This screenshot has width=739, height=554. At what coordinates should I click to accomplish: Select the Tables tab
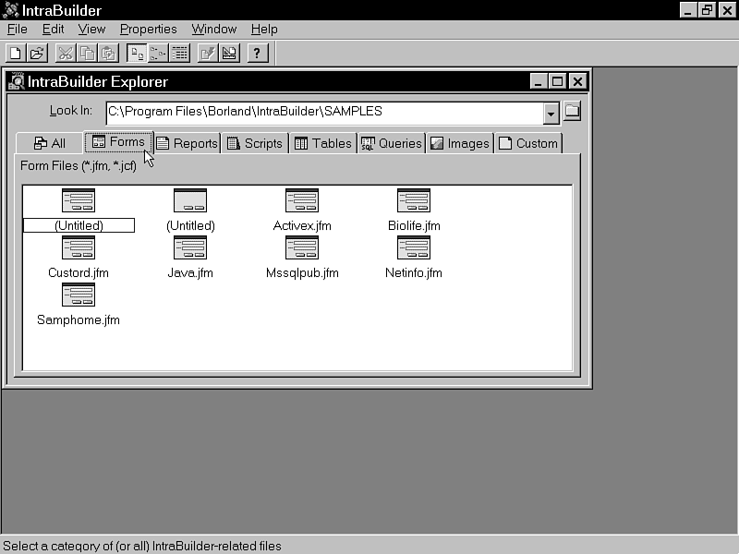(x=322, y=143)
